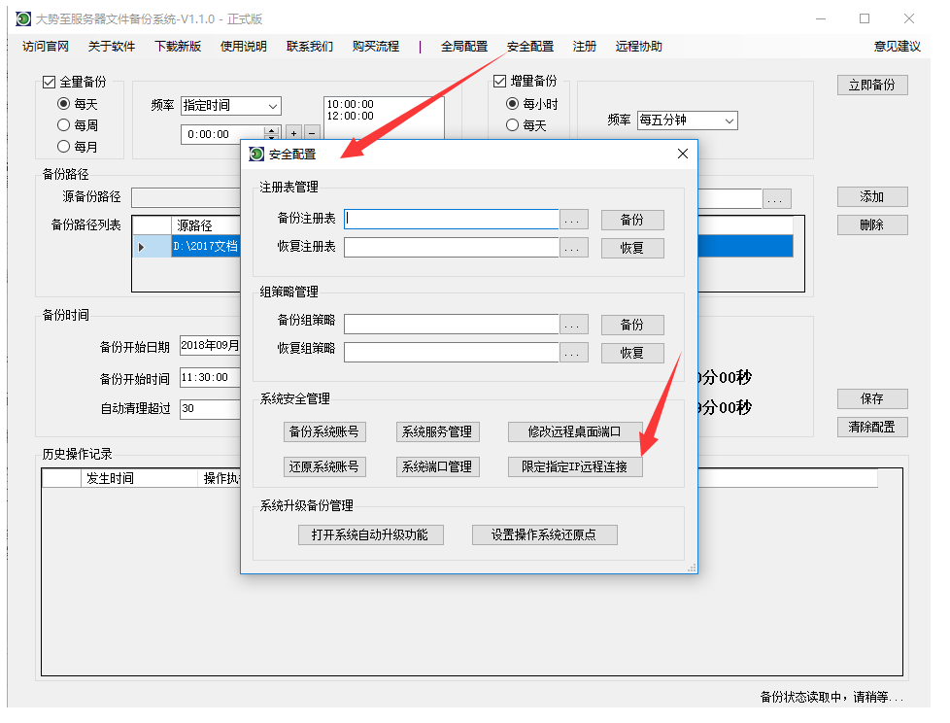Open the 全局配置 menu
950x723 pixels.
(x=463, y=47)
